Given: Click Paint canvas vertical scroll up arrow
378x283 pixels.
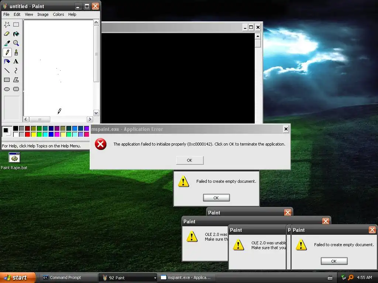Looking at the screenshot, I should pos(96,22).
